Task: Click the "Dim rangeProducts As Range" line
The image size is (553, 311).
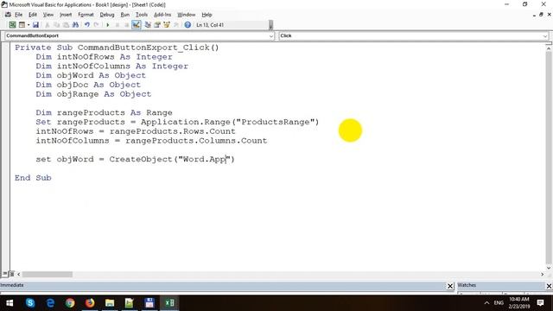Action: [x=104, y=112]
